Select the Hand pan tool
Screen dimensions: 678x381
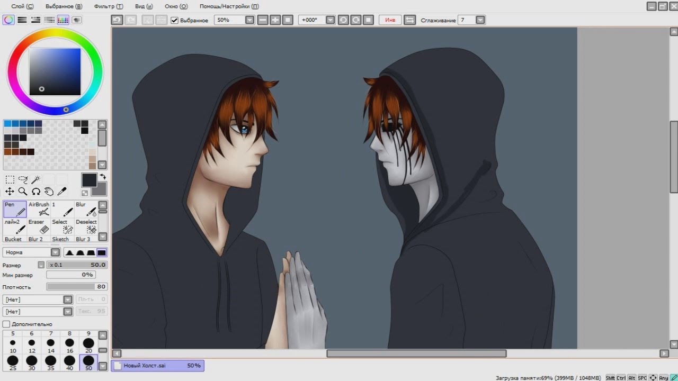[49, 192]
